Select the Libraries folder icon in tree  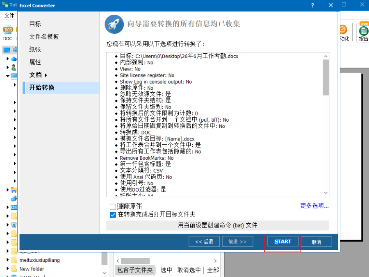(14, 190)
